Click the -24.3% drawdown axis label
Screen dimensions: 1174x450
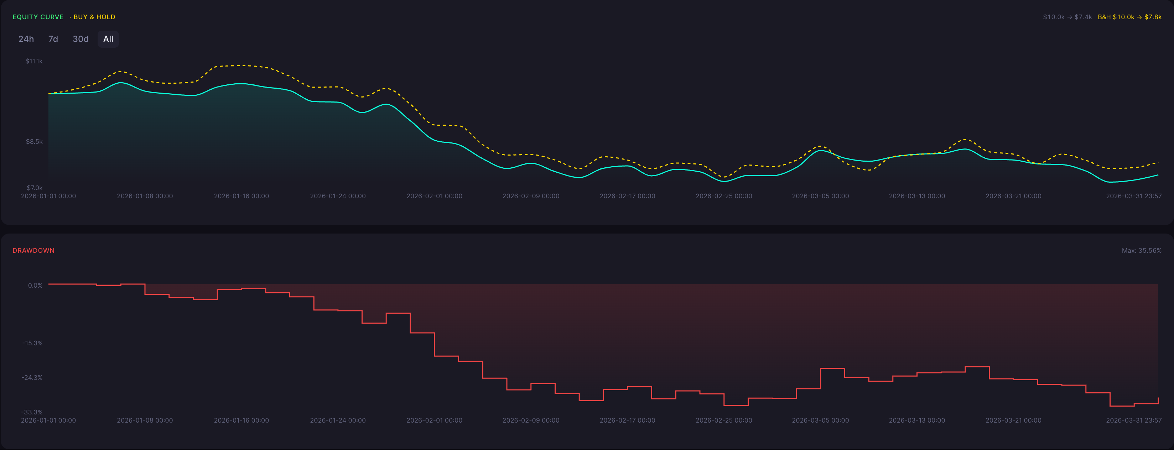(32, 378)
